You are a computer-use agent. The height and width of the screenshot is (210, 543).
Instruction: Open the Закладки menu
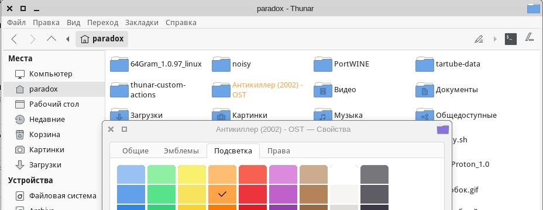[142, 22]
